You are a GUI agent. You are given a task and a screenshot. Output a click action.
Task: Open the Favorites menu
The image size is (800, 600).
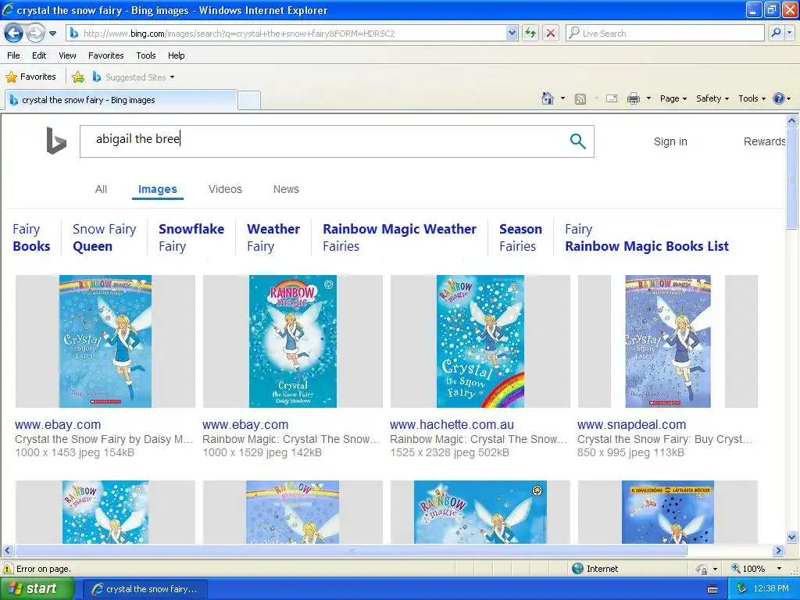[105, 55]
